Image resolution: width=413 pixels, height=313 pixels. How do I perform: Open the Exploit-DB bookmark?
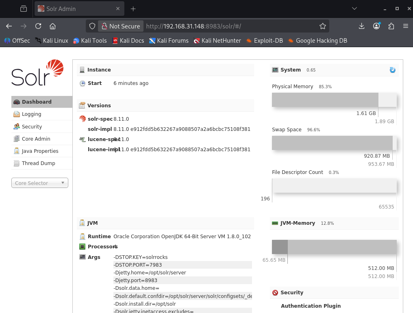pos(264,41)
